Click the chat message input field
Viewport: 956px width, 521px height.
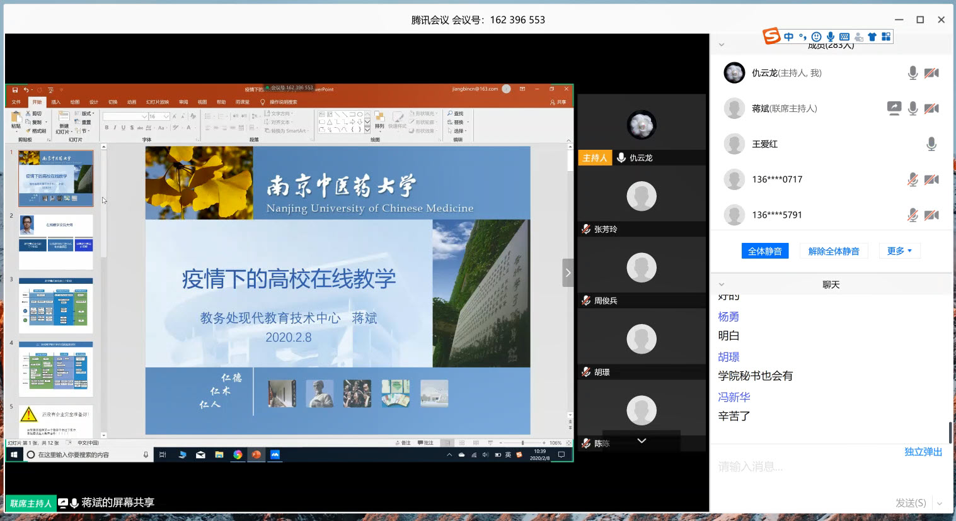coord(831,467)
